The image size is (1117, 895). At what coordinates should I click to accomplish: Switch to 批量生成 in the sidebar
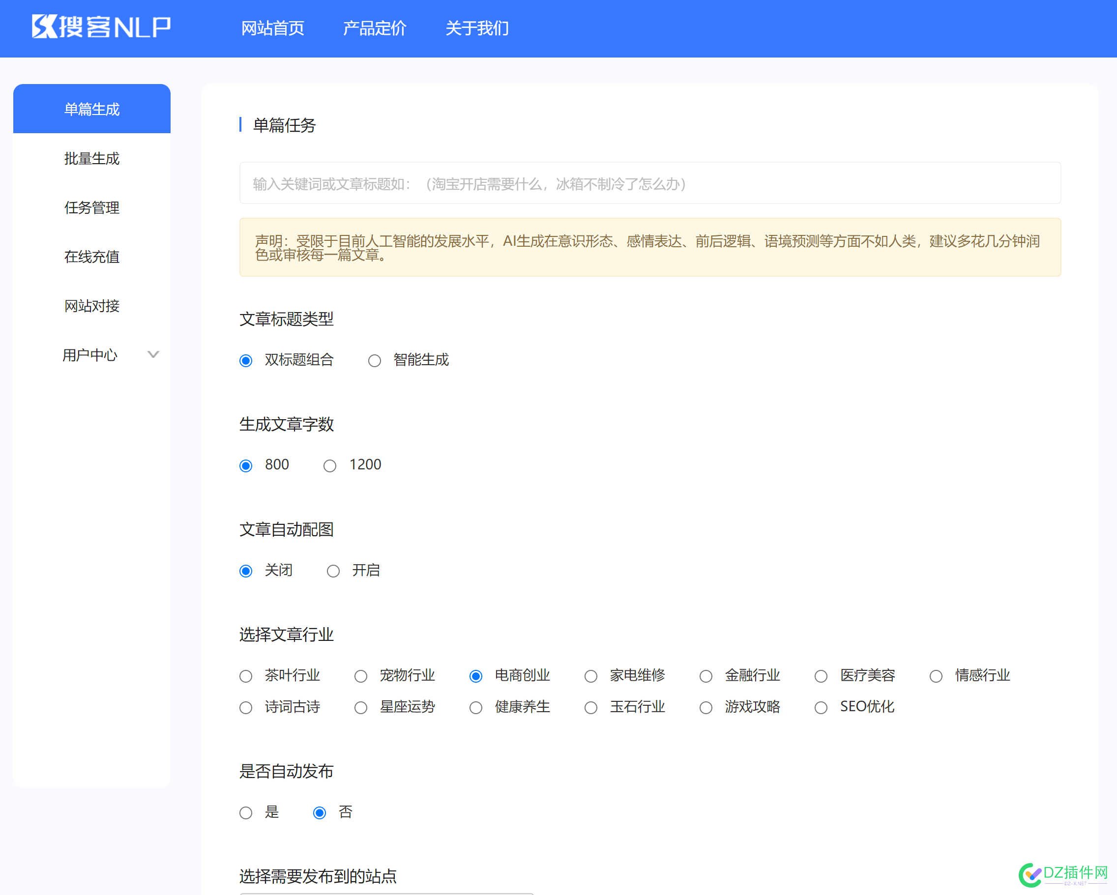tap(92, 158)
